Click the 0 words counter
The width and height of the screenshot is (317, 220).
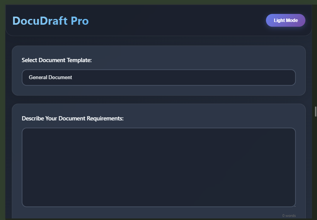[289, 215]
